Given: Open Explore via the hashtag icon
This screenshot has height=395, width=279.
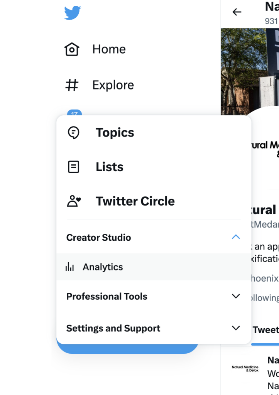Looking at the screenshot, I should tap(72, 85).
